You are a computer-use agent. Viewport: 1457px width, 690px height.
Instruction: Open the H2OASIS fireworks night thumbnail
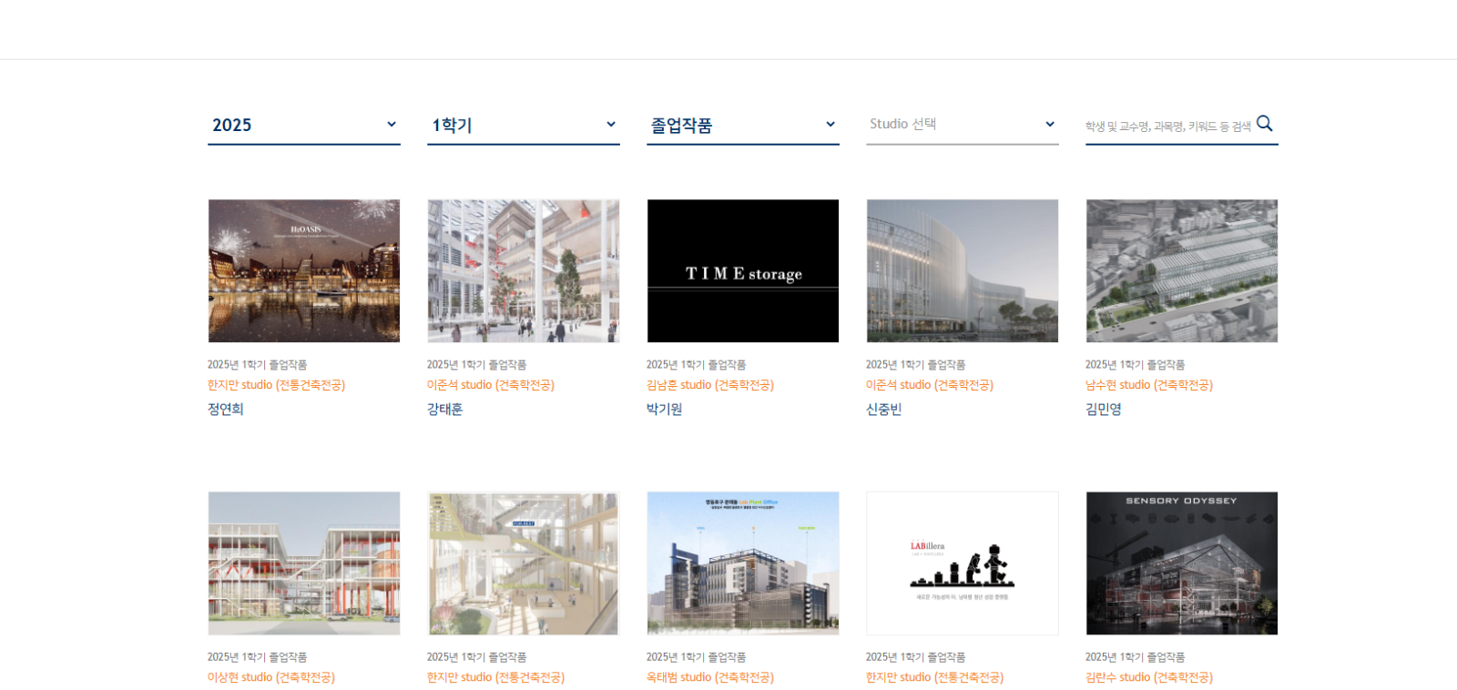(303, 271)
